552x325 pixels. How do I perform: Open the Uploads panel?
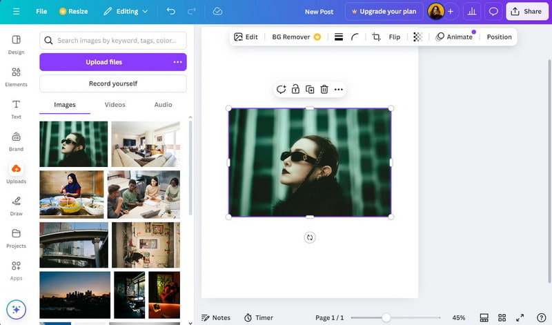pyautogui.click(x=16, y=174)
